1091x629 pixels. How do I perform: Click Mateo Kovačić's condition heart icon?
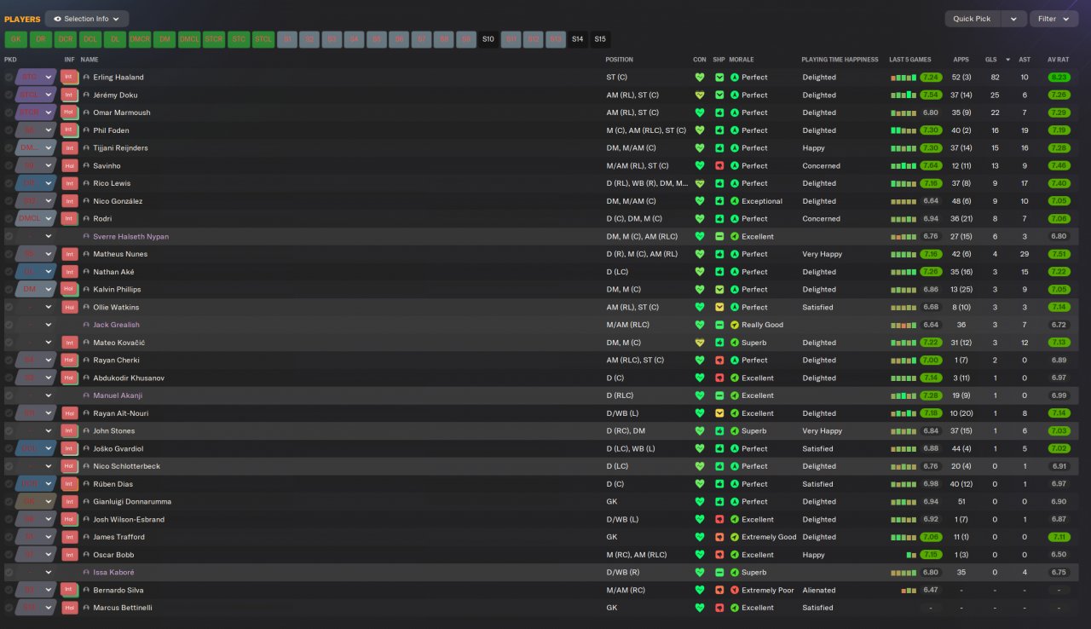click(x=700, y=343)
